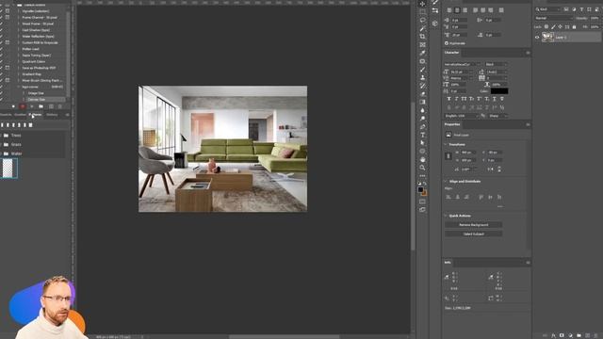
Task: Switch to the Patterns tab
Action: click(x=36, y=115)
